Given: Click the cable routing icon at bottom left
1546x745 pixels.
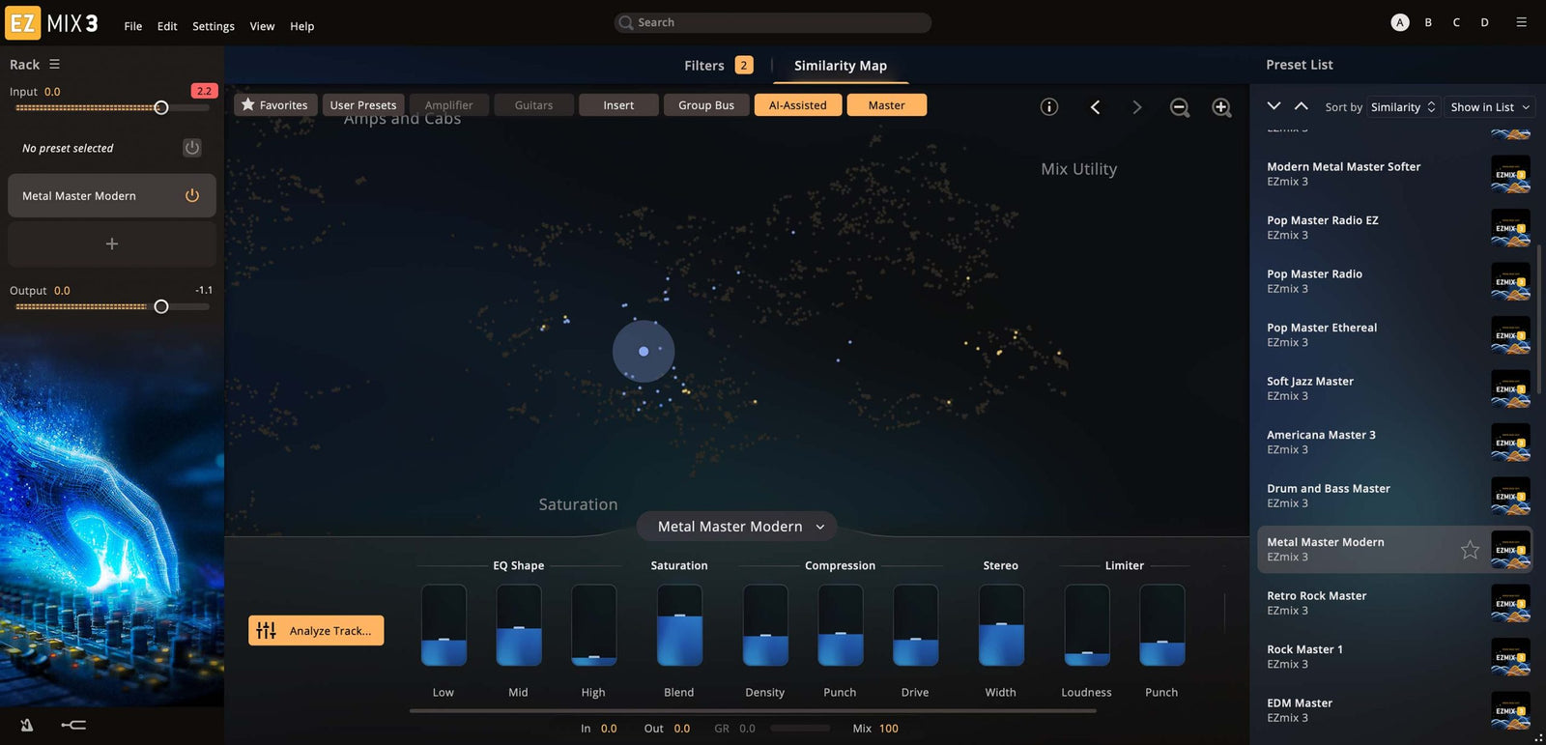Looking at the screenshot, I should pos(73,725).
